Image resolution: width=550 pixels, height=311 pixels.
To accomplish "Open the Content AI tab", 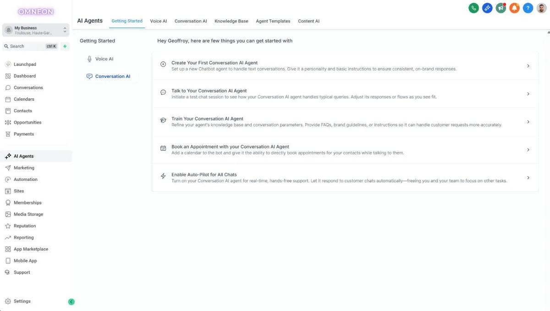I will 309,21.
